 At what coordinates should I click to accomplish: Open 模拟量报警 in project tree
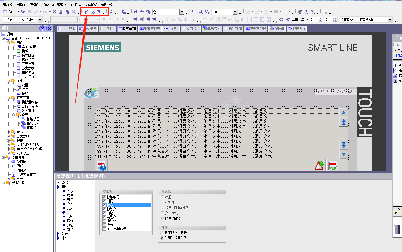pyautogui.click(x=30, y=102)
